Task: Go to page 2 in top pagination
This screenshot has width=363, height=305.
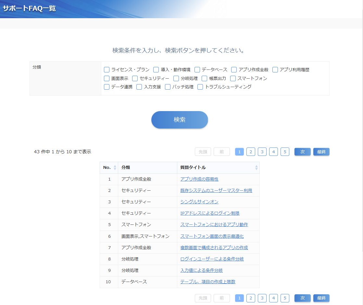Action: [x=251, y=152]
